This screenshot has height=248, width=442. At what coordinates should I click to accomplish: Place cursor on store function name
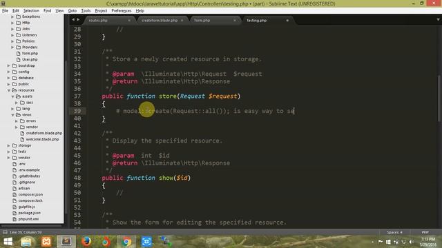tap(167, 96)
